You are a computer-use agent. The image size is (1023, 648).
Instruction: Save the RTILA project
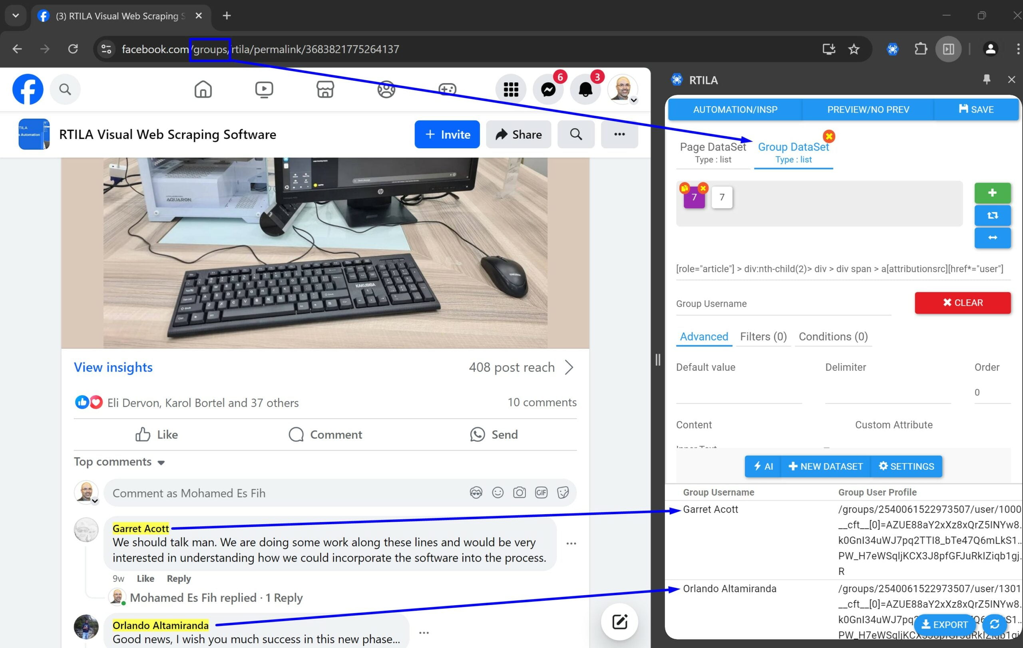click(976, 109)
